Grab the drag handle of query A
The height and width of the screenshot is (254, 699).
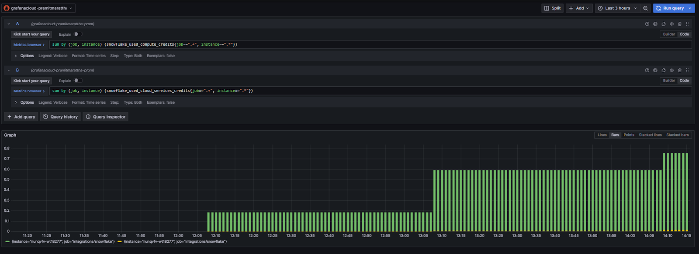(687, 24)
